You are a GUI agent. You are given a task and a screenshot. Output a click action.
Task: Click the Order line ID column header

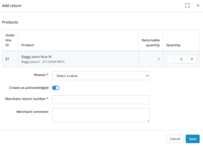pos(10,40)
